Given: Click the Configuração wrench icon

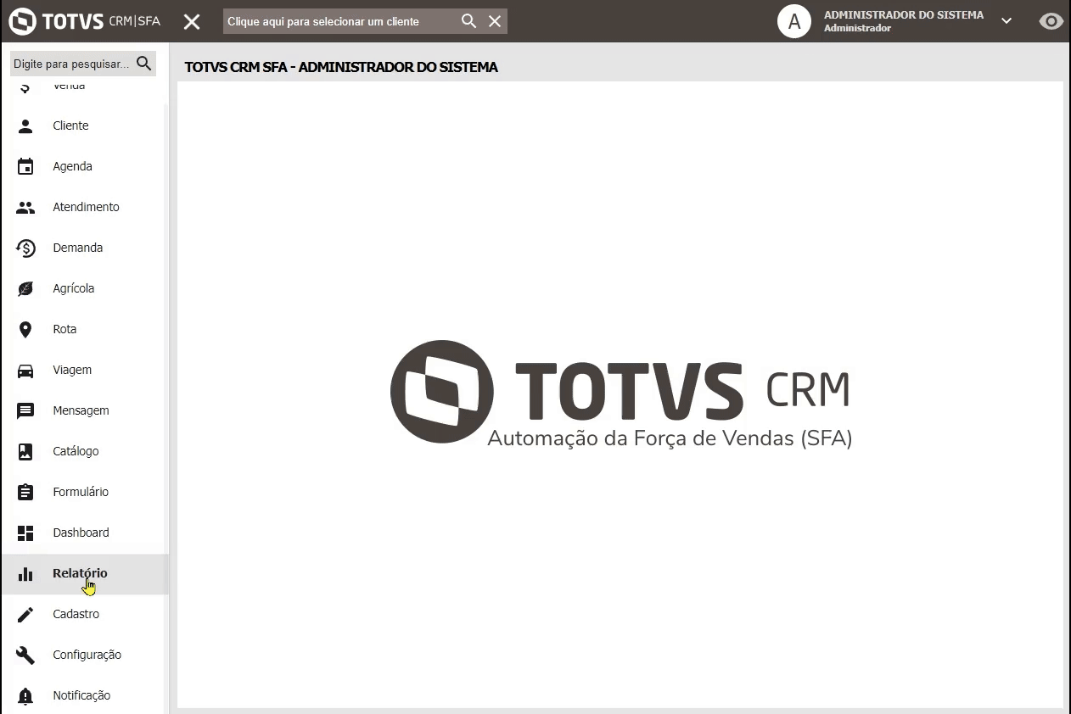Looking at the screenshot, I should coord(25,655).
